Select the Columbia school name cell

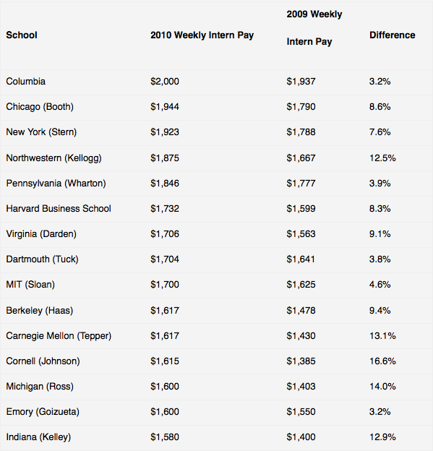pos(25,82)
